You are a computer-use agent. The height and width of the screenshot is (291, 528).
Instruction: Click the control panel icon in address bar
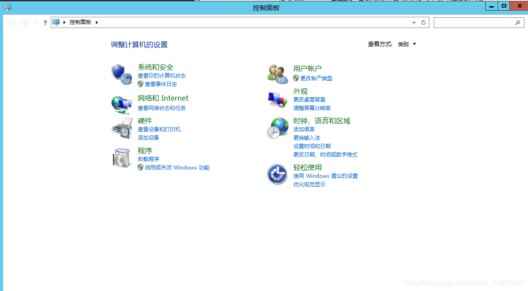click(56, 22)
